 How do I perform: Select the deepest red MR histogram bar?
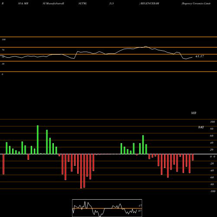click(81, 171)
